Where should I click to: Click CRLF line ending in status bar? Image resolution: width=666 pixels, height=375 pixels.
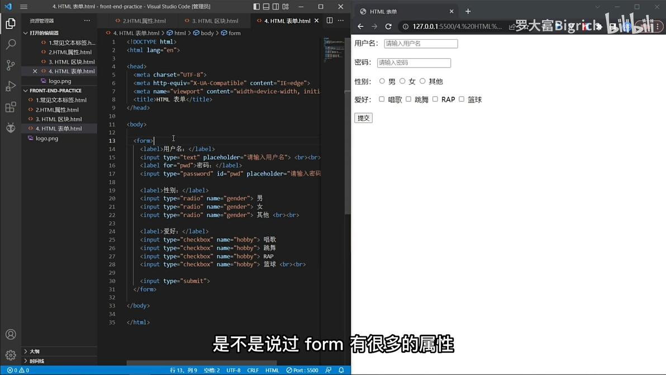click(253, 371)
